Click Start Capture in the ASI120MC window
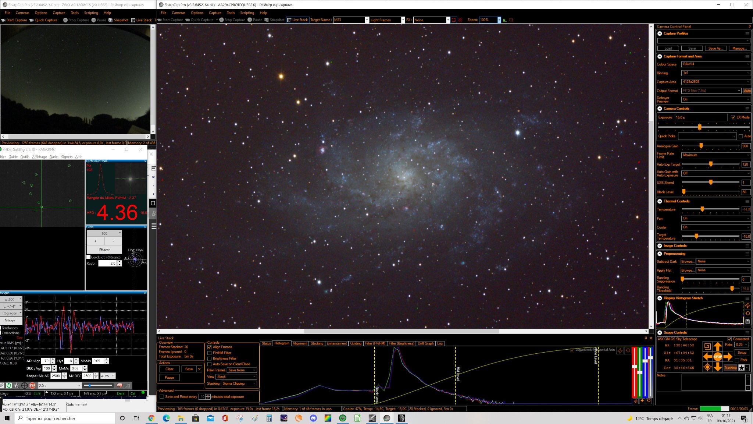 point(14,20)
